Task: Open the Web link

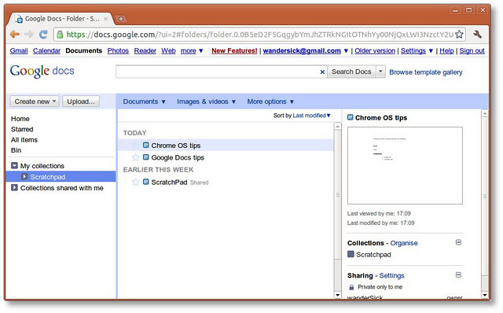Action: coord(168,50)
